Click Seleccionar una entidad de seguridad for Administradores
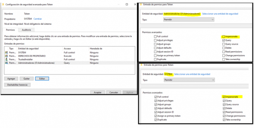Image resolution: width=254 pixels, height=128 pixels. coord(220,14)
